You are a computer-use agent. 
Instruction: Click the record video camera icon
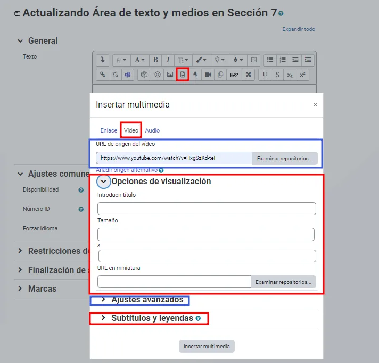tap(208, 75)
